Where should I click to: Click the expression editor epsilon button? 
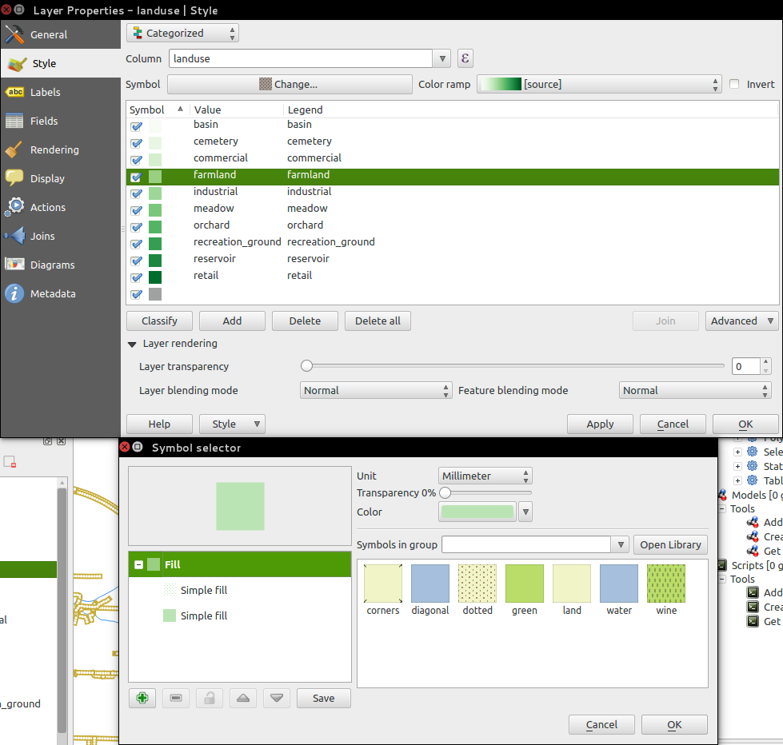click(x=465, y=58)
